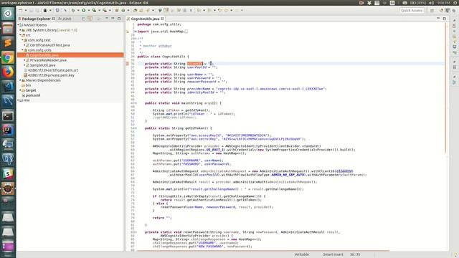Launch Sublime Text from the dock
The height and width of the screenshot is (258, 459).
point(8,43)
